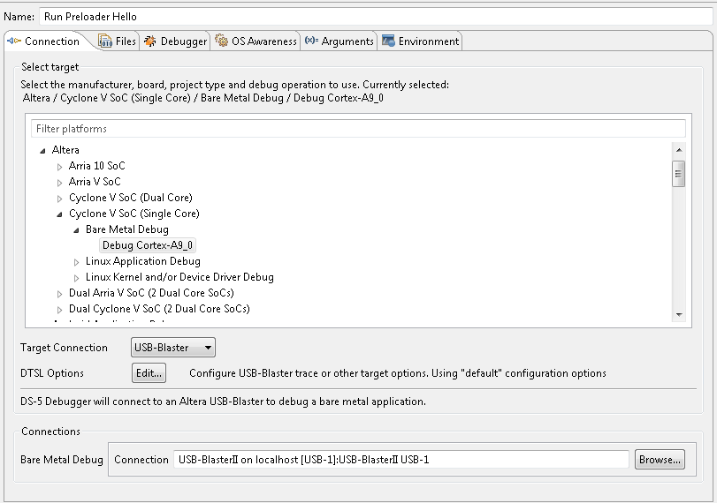This screenshot has width=717, height=503.
Task: Expand the Linux Application Debug node
Action: (76, 262)
